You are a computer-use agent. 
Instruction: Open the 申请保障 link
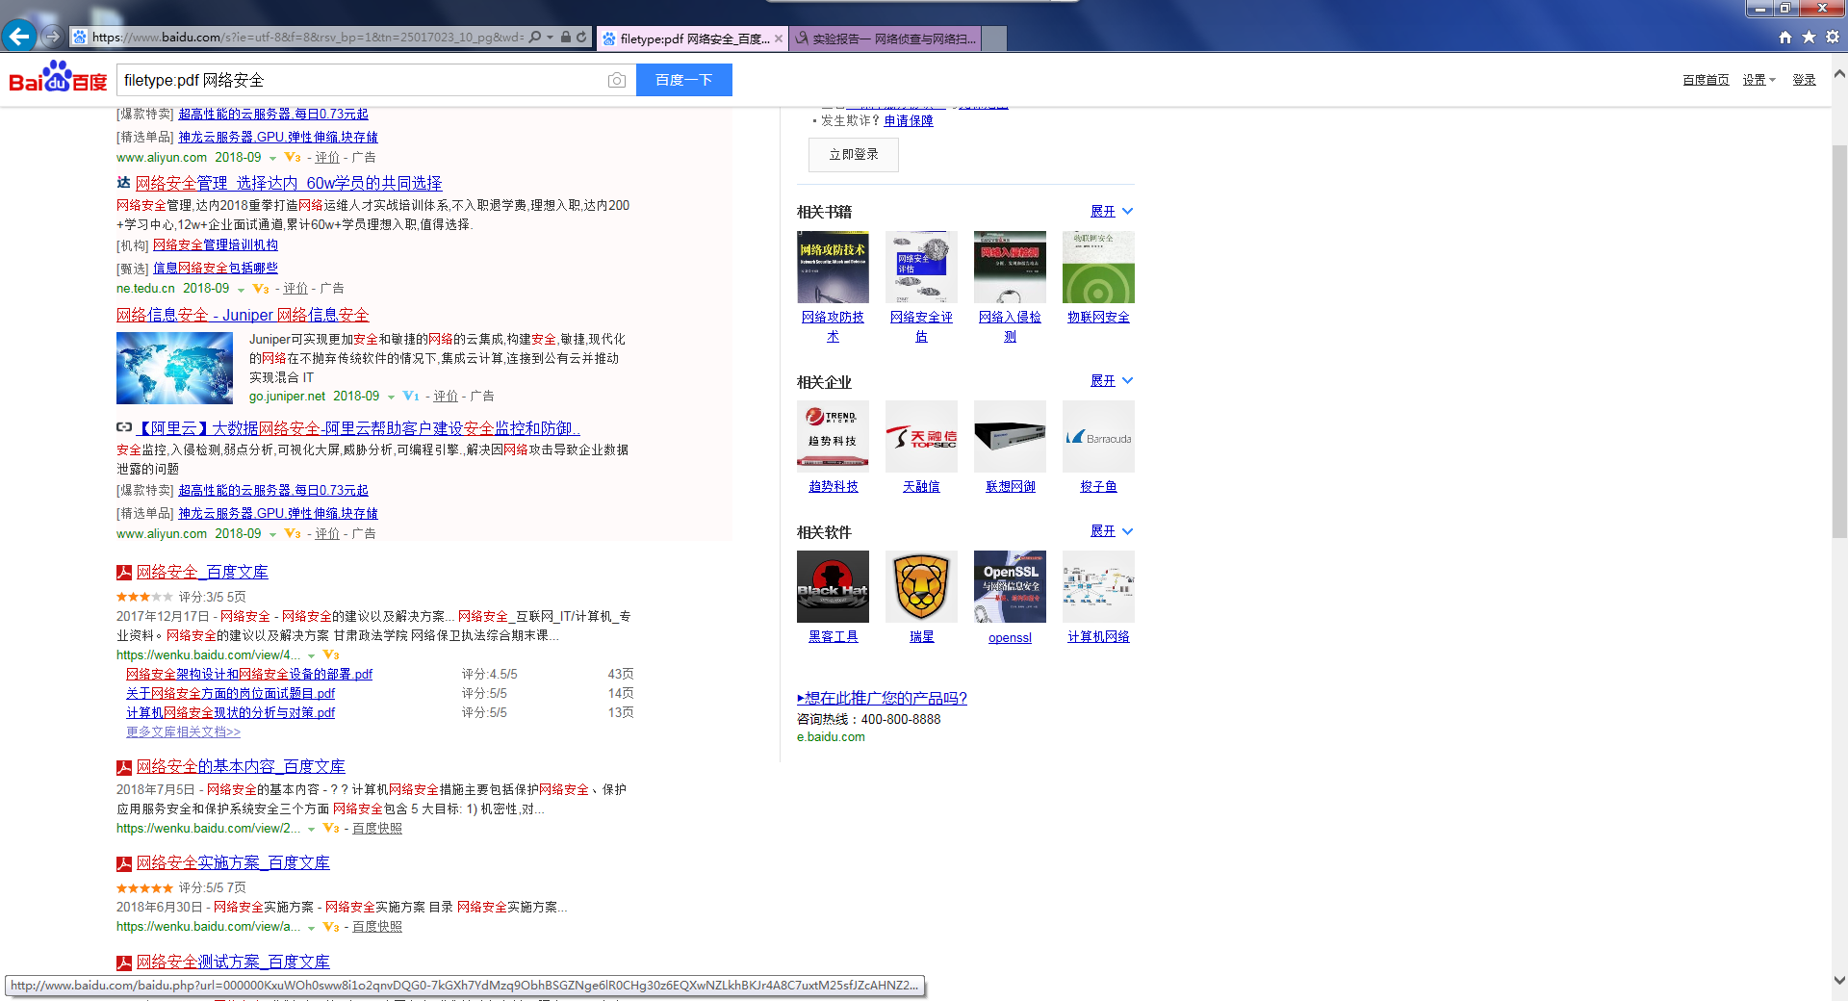[909, 121]
